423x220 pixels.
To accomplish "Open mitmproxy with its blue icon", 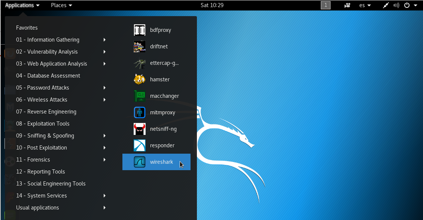I will 139,112.
